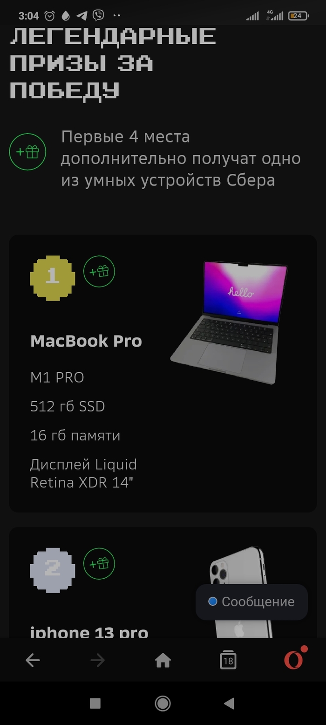
Task: Select the iphone 13 pro title
Action: pyautogui.click(x=89, y=632)
